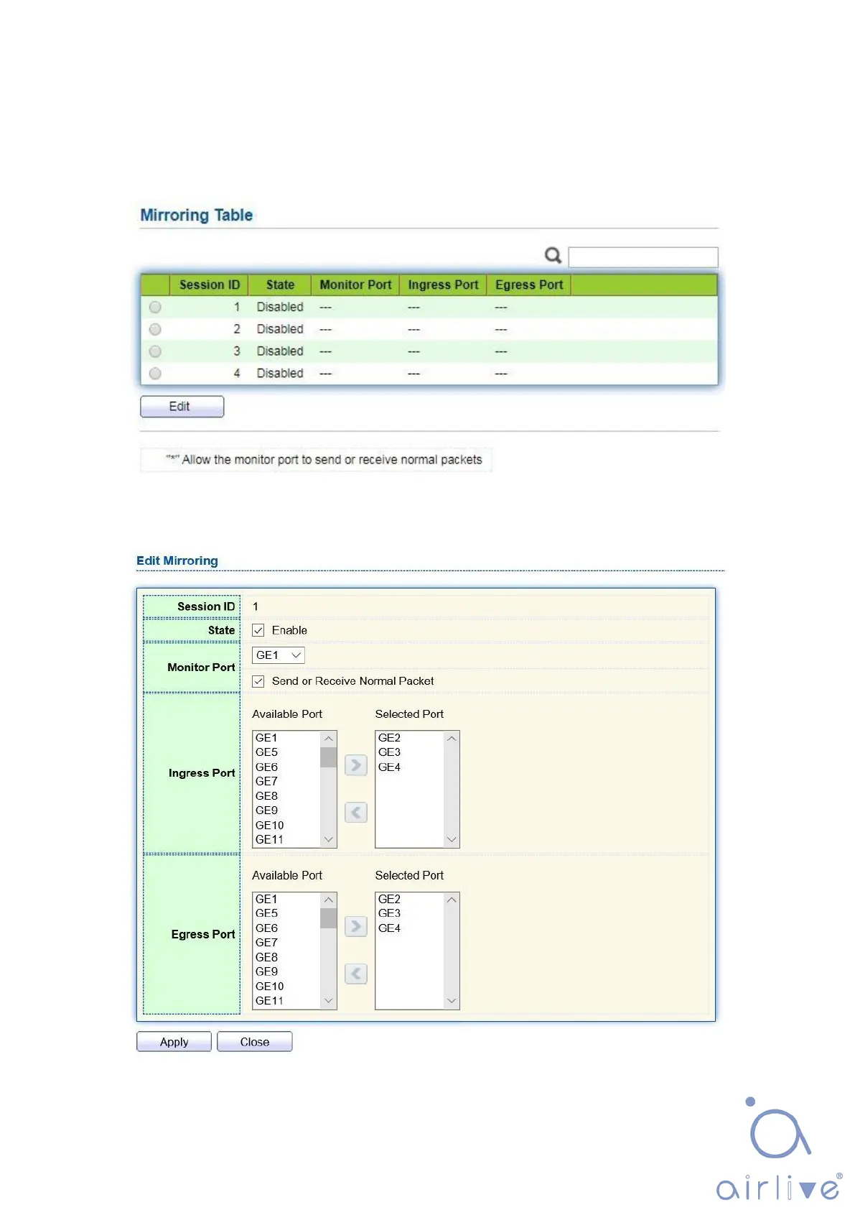Image resolution: width=855 pixels, height=1210 pixels.
Task: Click Egress Port add arrow button
Action: (x=355, y=926)
